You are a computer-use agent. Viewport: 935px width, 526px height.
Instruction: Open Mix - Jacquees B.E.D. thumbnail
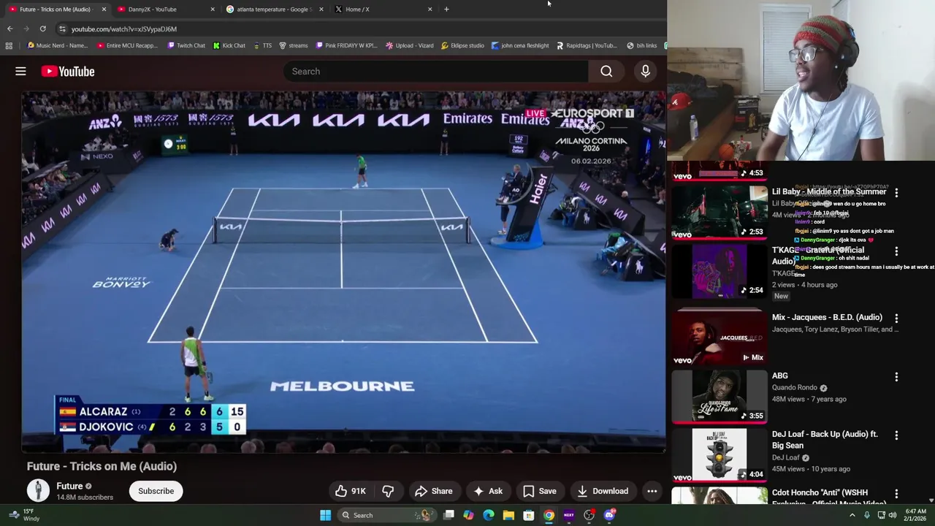tap(719, 338)
